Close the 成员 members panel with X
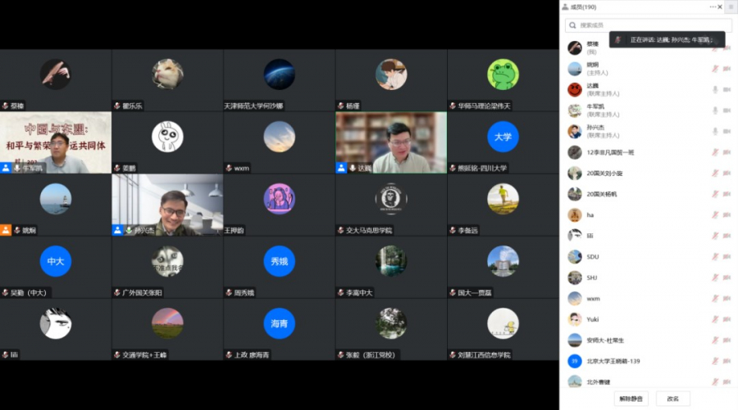Viewport: 738px width, 410px height. 721,7
